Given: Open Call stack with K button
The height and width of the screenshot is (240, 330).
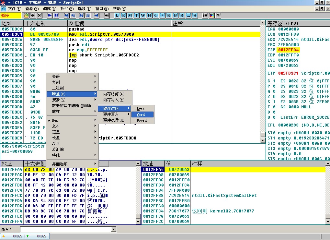Looking at the screenshot, I should 169,15.
